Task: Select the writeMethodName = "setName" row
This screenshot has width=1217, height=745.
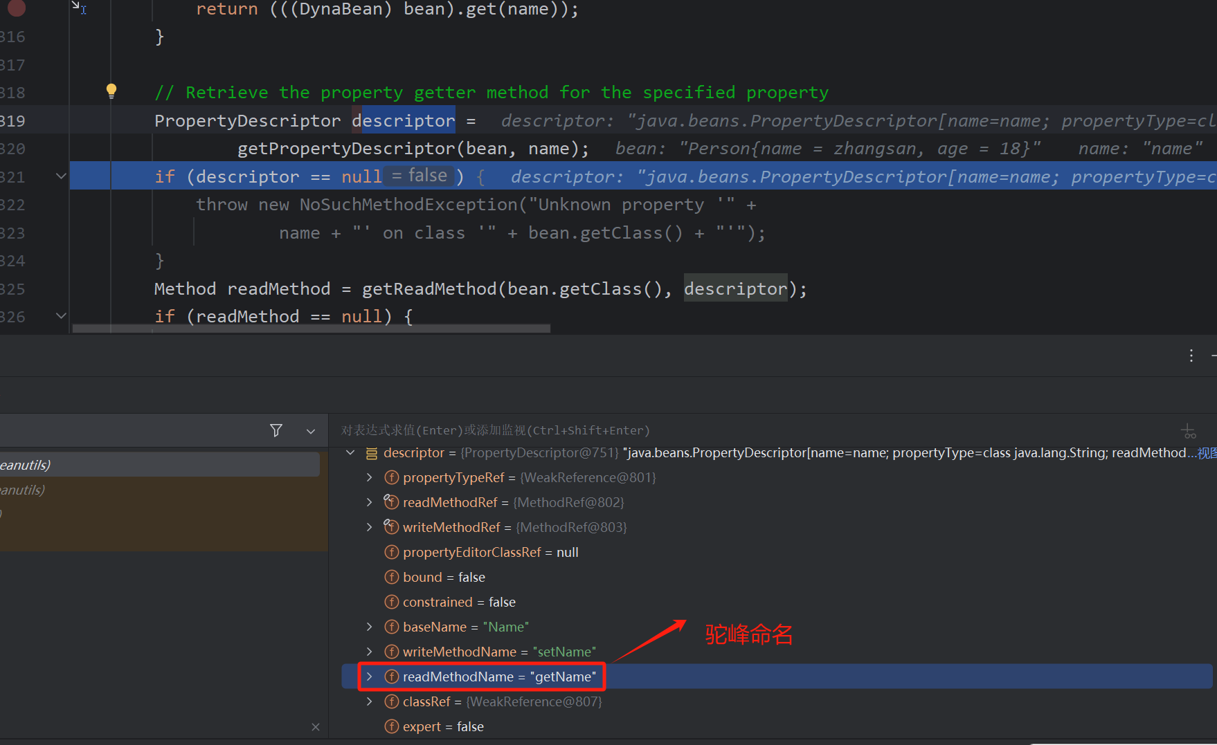Action: [777, 652]
